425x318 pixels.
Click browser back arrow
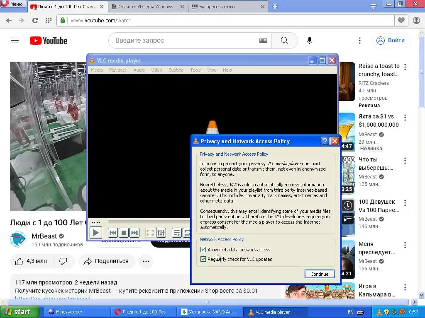pyautogui.click(x=9, y=20)
